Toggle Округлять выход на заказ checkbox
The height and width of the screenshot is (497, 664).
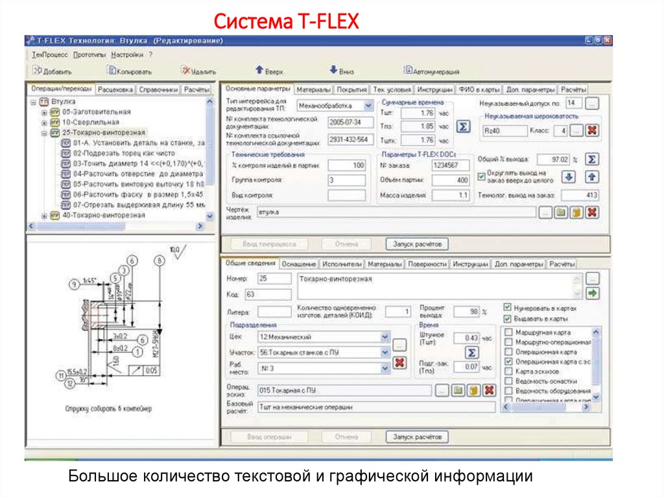(482, 176)
